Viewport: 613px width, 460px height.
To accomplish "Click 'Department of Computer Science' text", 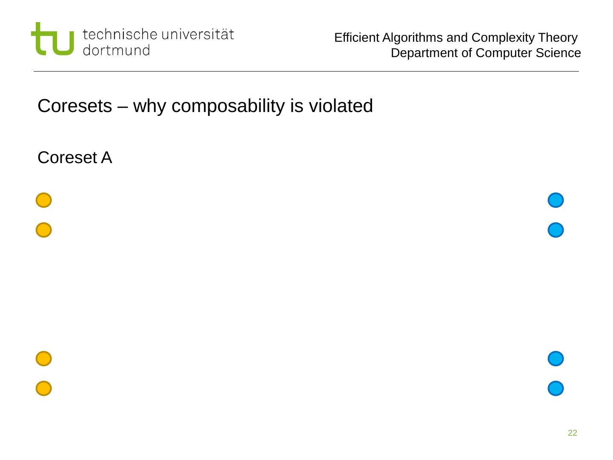I will pos(486,53).
